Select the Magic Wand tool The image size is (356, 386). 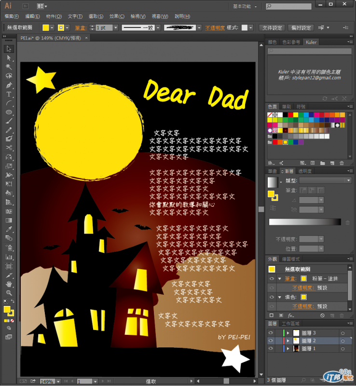click(x=9, y=67)
